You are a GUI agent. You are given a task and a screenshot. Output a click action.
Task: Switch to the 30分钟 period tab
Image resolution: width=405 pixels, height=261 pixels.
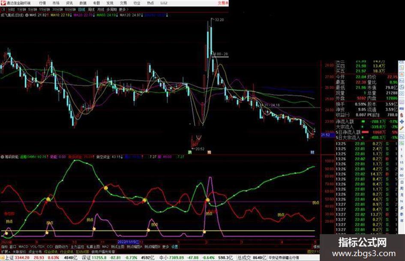(x=57, y=9)
